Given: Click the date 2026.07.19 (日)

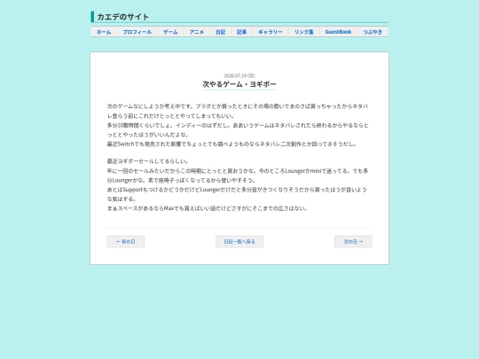Looking at the screenshot, I should (239, 75).
